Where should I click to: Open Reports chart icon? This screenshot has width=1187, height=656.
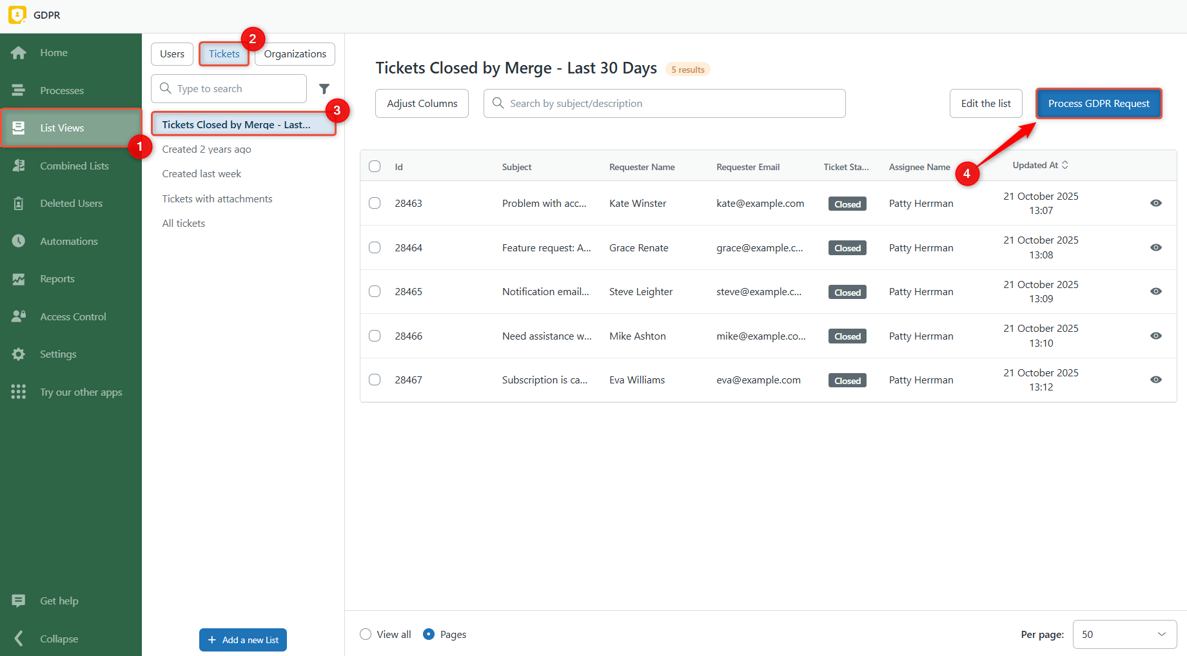coord(19,279)
